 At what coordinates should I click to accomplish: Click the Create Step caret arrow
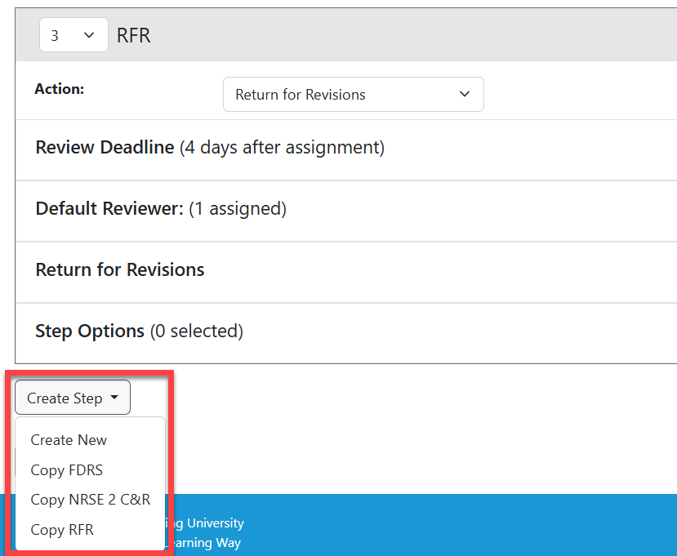[115, 397]
